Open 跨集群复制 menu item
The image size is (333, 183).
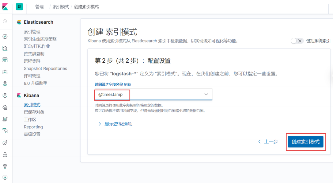coord(34,54)
